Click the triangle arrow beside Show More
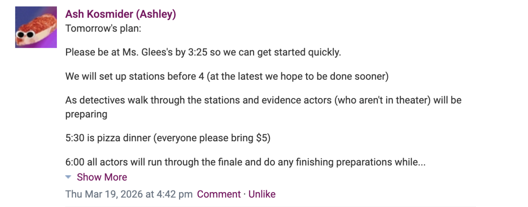This screenshot has width=528, height=207. pyautogui.click(x=68, y=177)
